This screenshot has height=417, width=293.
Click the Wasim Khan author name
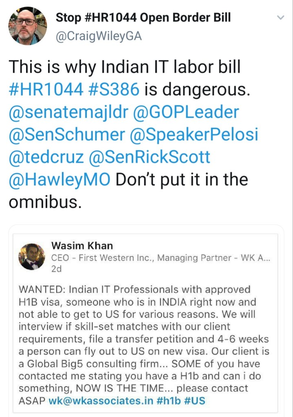[x=82, y=246]
